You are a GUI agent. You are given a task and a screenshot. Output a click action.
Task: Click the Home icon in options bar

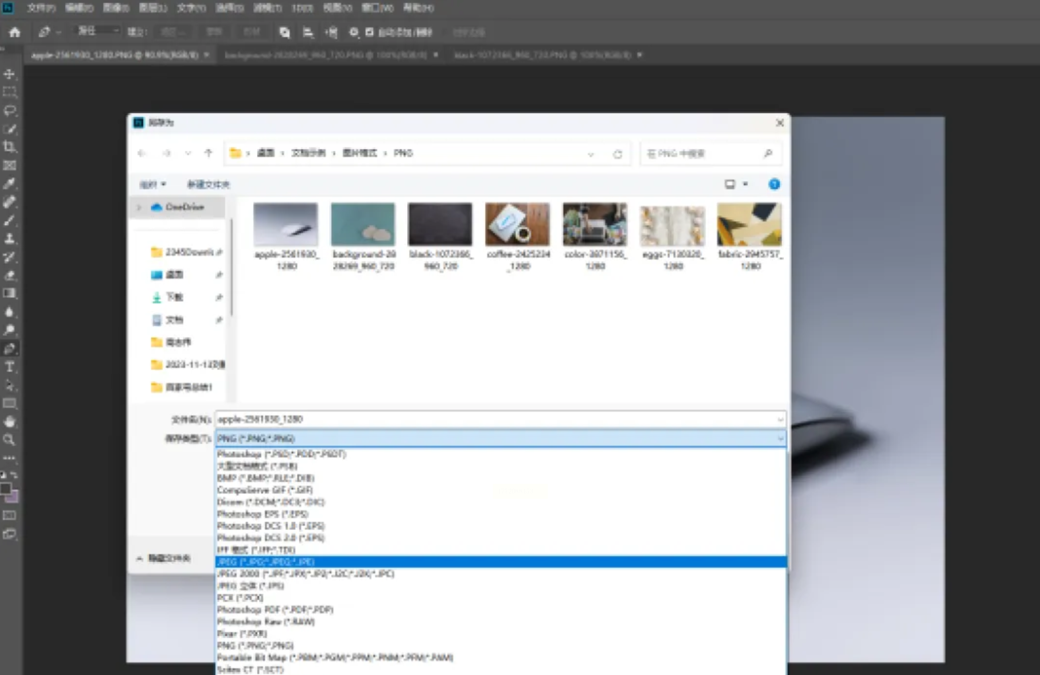tap(15, 32)
